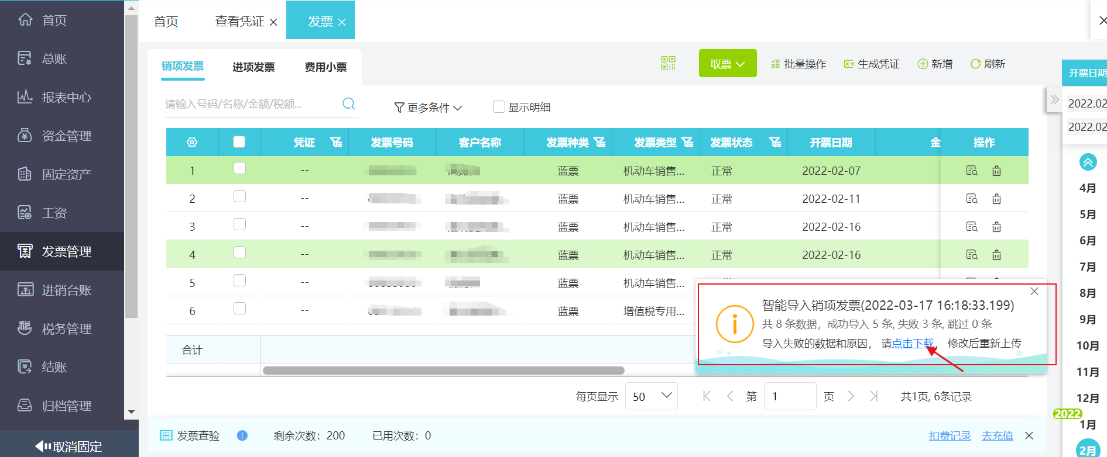Open 税务管理 in the left sidebar
1107x457 pixels.
[66, 329]
